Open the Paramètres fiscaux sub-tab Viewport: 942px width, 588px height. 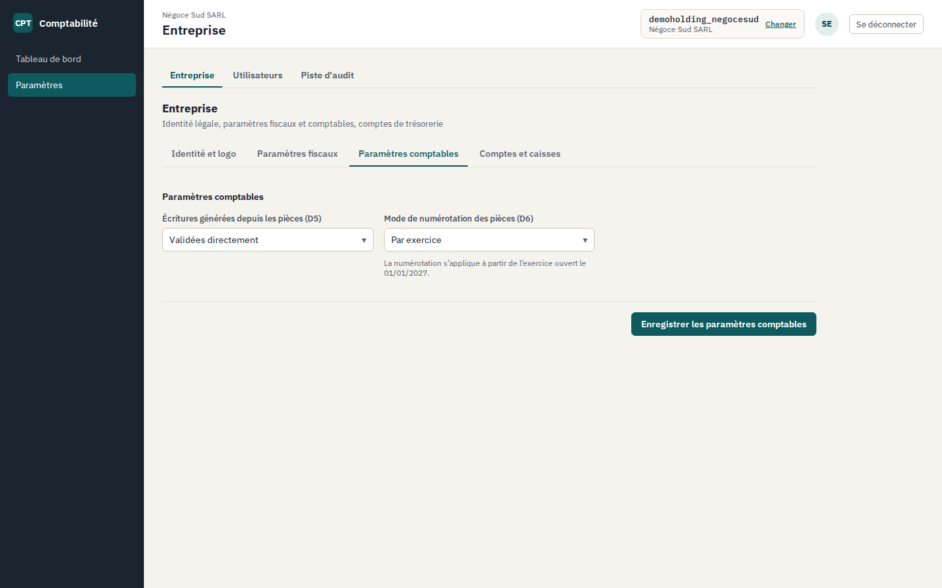click(298, 154)
